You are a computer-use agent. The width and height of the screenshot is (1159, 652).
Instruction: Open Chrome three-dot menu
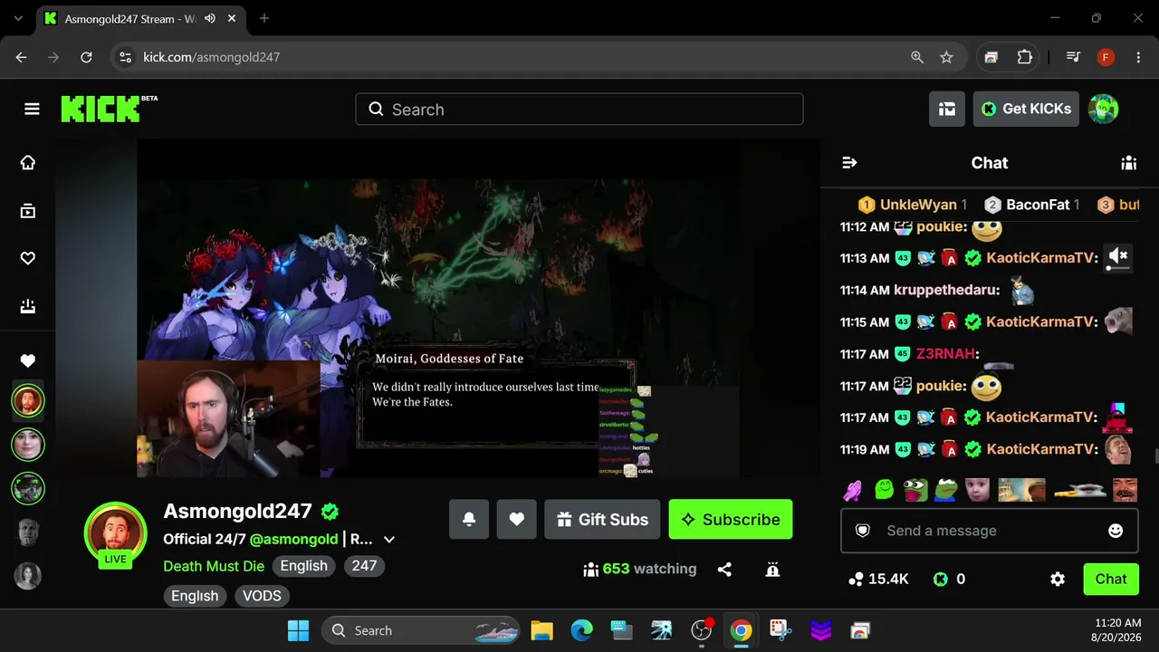coord(1138,57)
